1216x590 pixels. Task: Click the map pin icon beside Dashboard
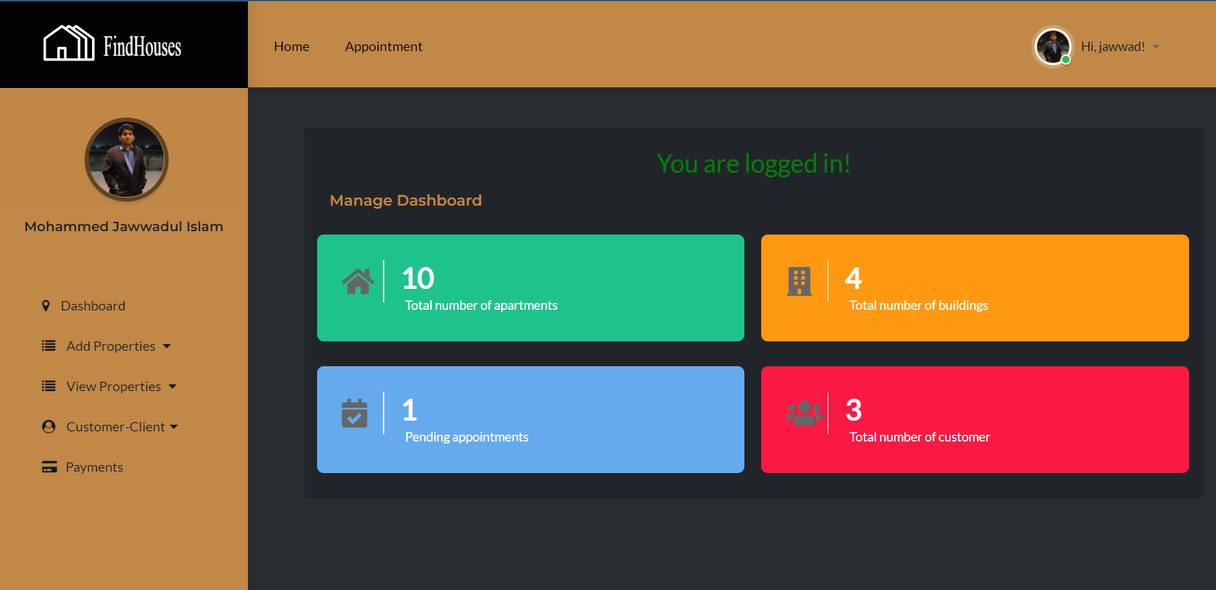tap(46, 306)
